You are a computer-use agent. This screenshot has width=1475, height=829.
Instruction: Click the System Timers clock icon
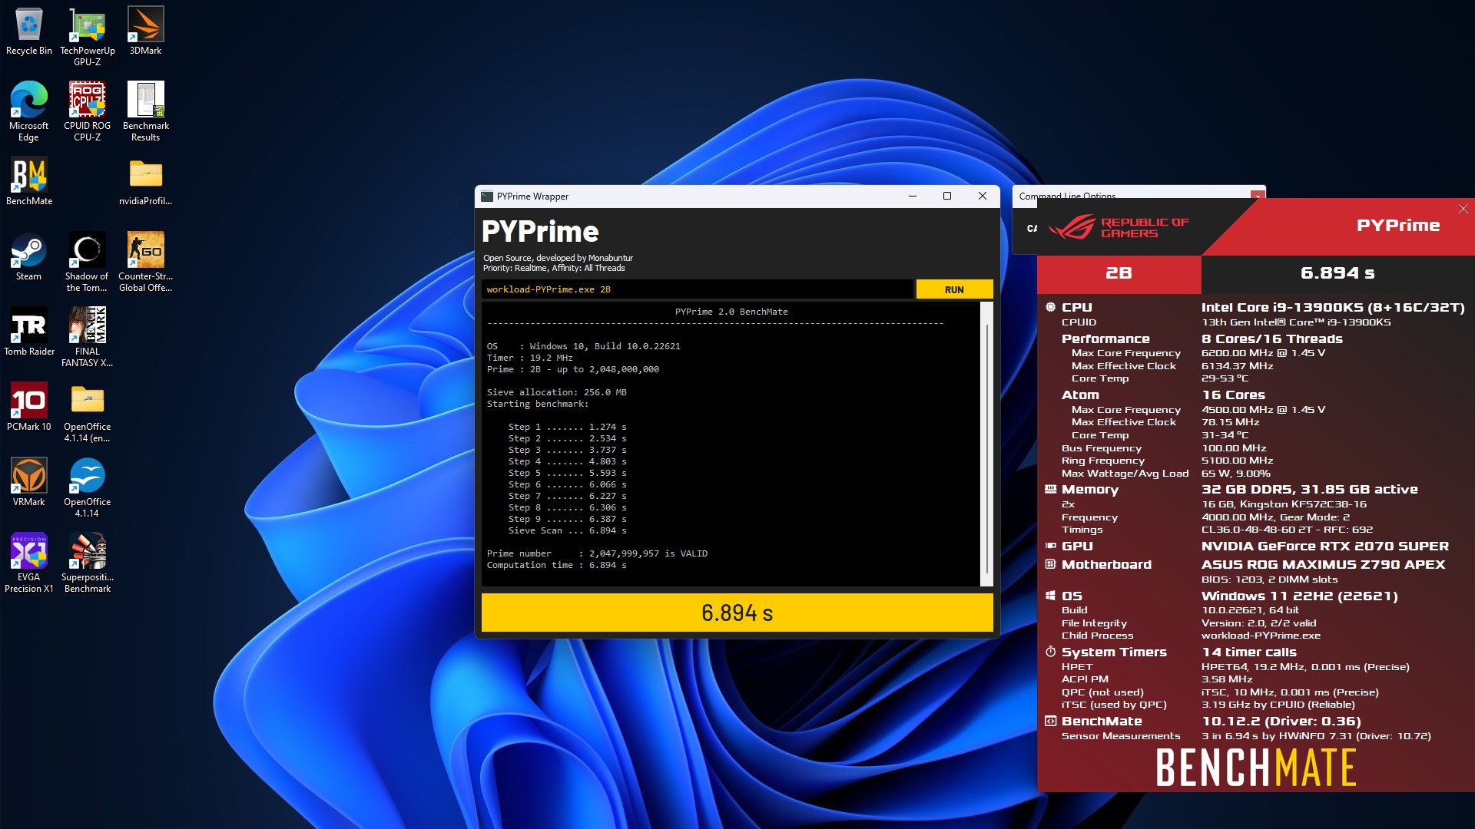(x=1050, y=652)
